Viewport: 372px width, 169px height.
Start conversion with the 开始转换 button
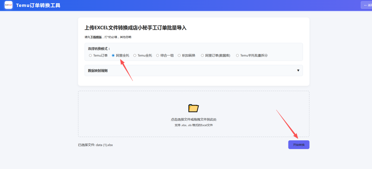pos(299,145)
